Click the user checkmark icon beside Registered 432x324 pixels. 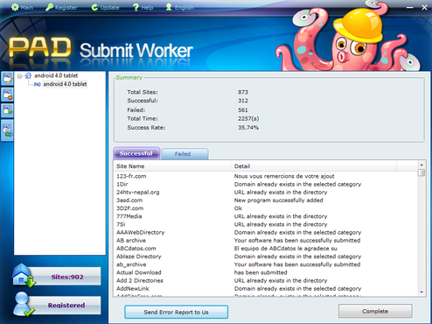(x=24, y=305)
